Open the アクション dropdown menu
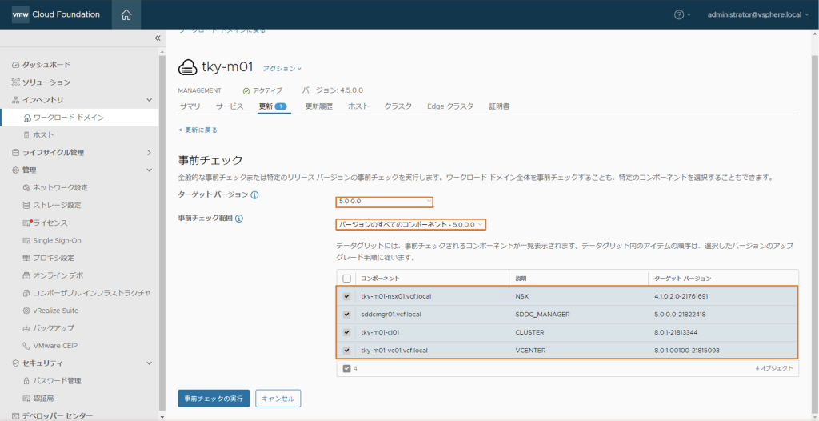819x421 pixels. tap(282, 69)
